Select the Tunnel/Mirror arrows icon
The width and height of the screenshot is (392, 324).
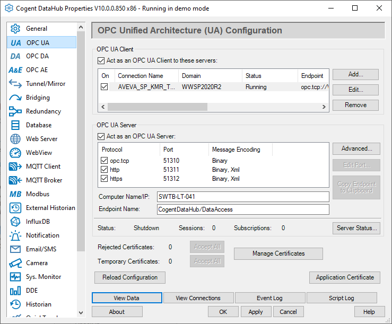(15, 84)
